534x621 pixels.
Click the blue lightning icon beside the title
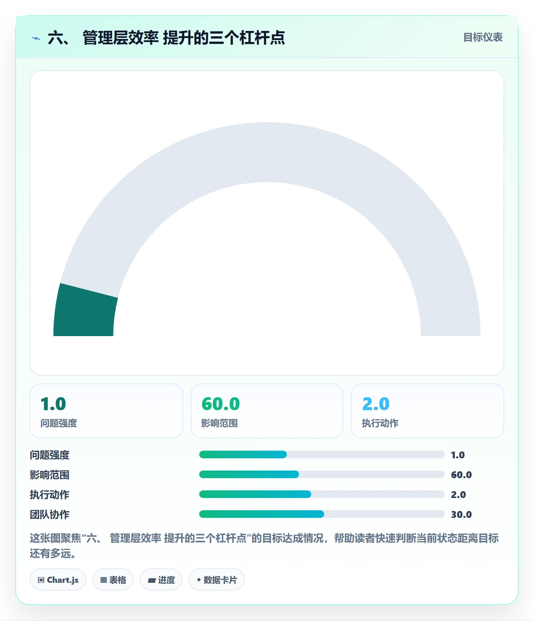click(36, 38)
